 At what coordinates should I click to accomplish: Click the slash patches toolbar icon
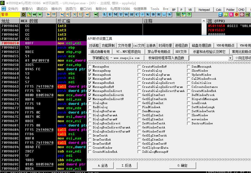click(142, 15)
